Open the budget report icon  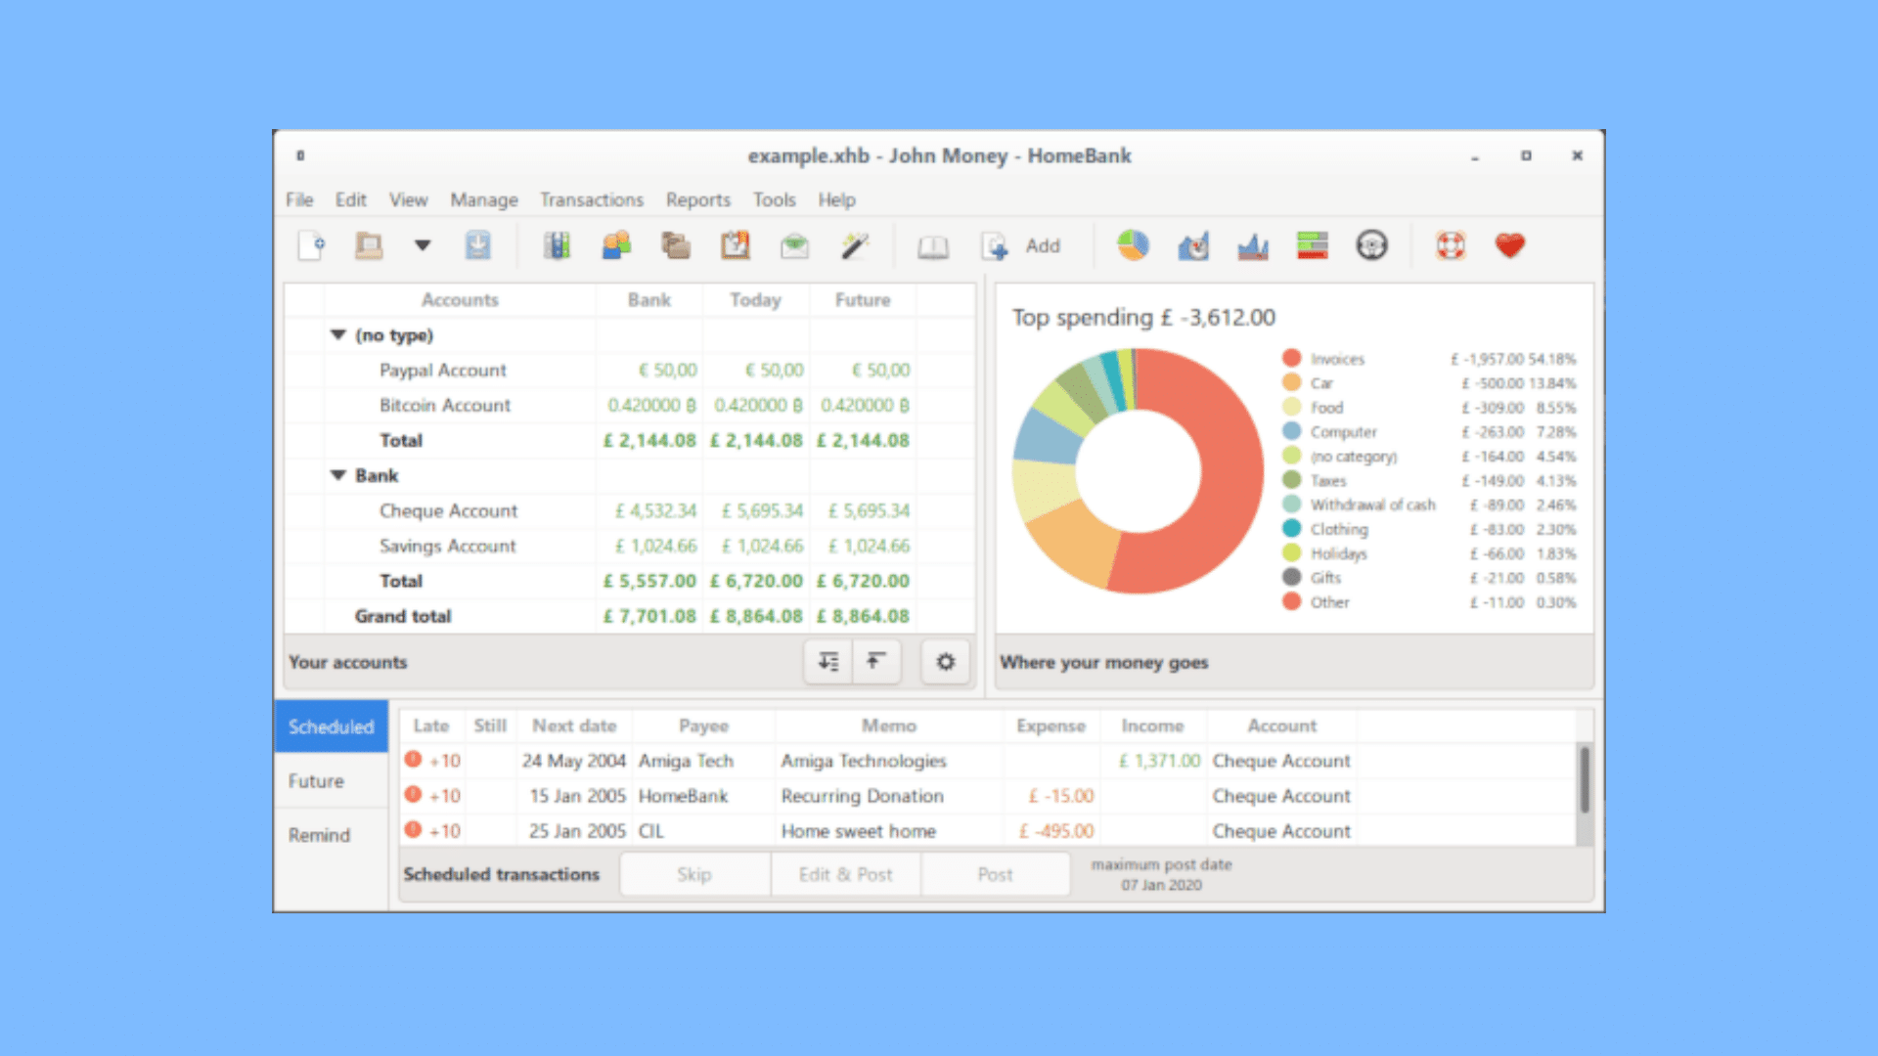(1313, 245)
